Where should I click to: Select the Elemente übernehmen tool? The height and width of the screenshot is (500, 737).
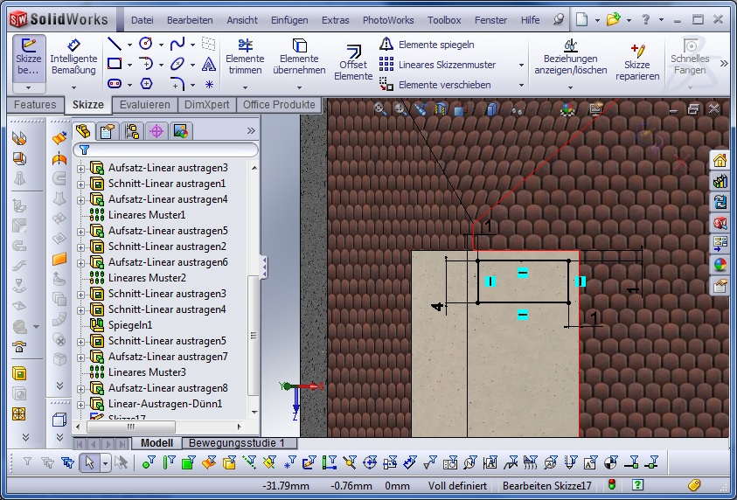pos(299,56)
